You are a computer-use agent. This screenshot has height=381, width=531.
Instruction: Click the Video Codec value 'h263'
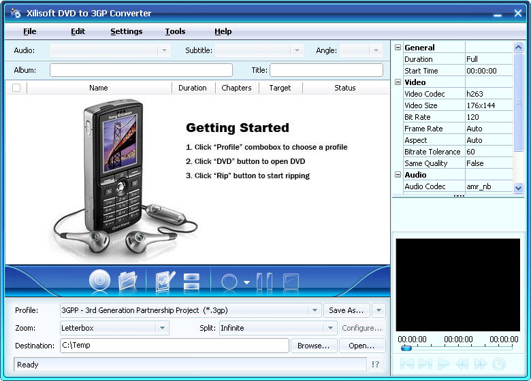click(x=474, y=94)
